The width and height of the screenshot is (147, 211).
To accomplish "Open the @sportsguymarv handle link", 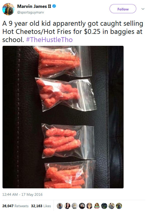I will pos(31,12).
